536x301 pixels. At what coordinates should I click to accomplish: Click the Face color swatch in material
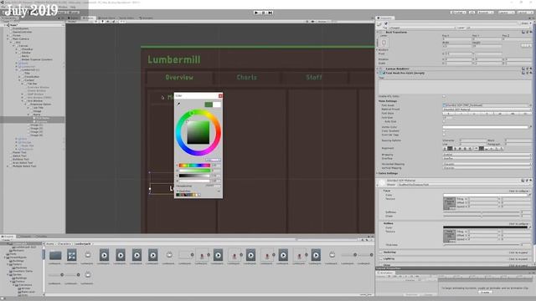(486, 195)
